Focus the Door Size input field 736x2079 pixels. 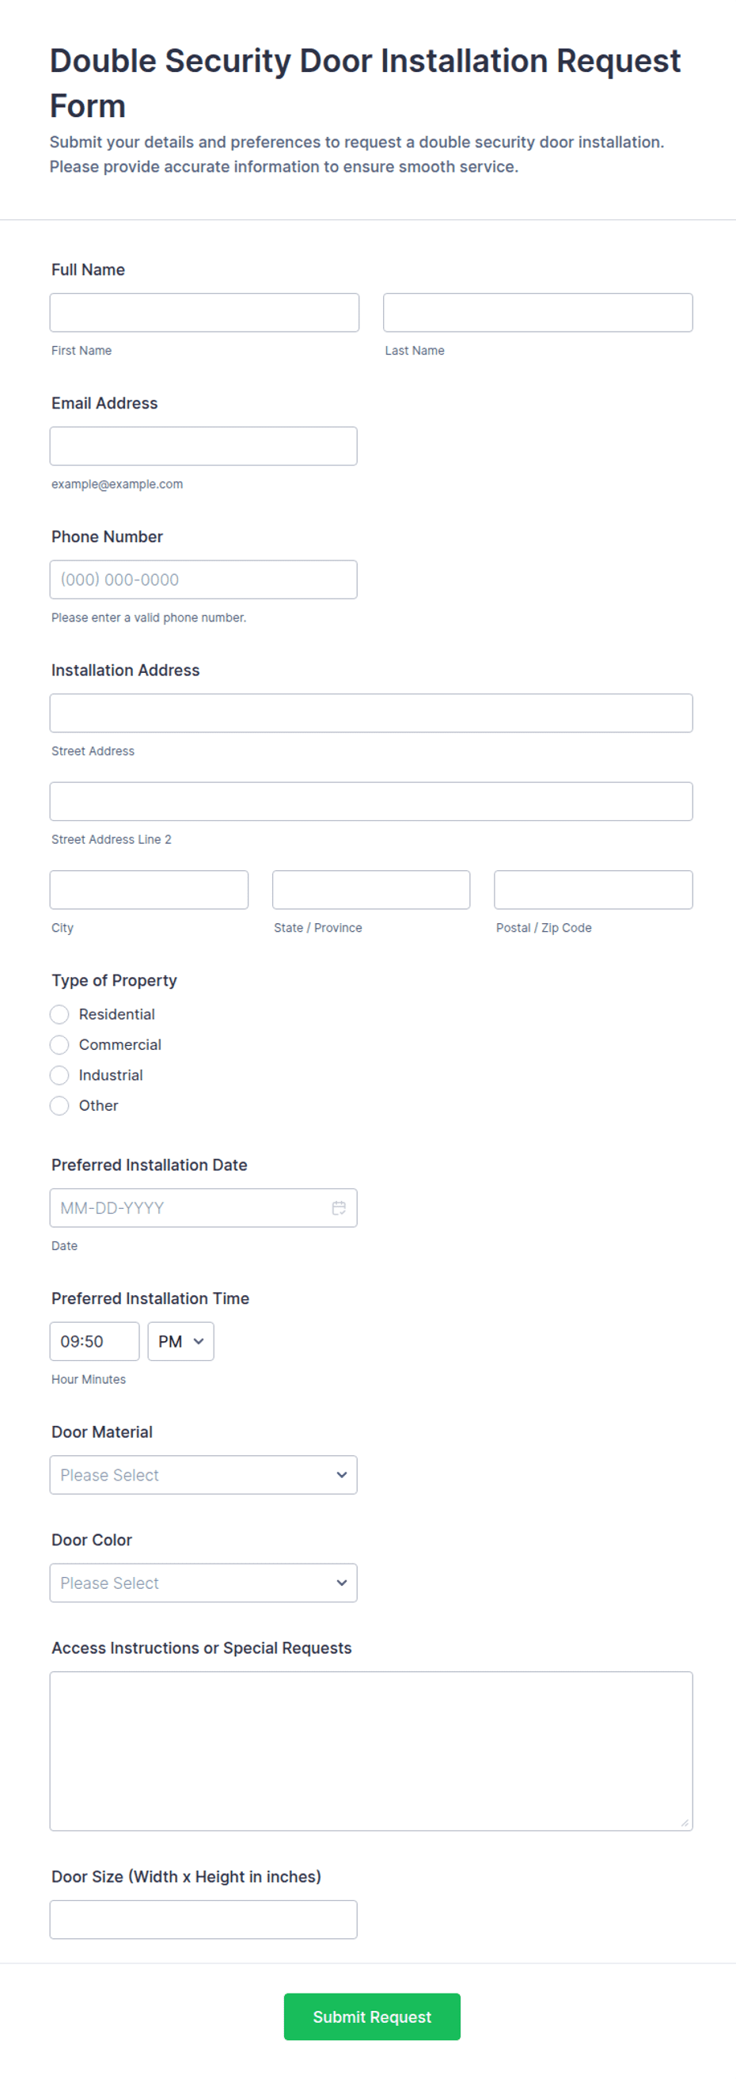click(203, 1918)
